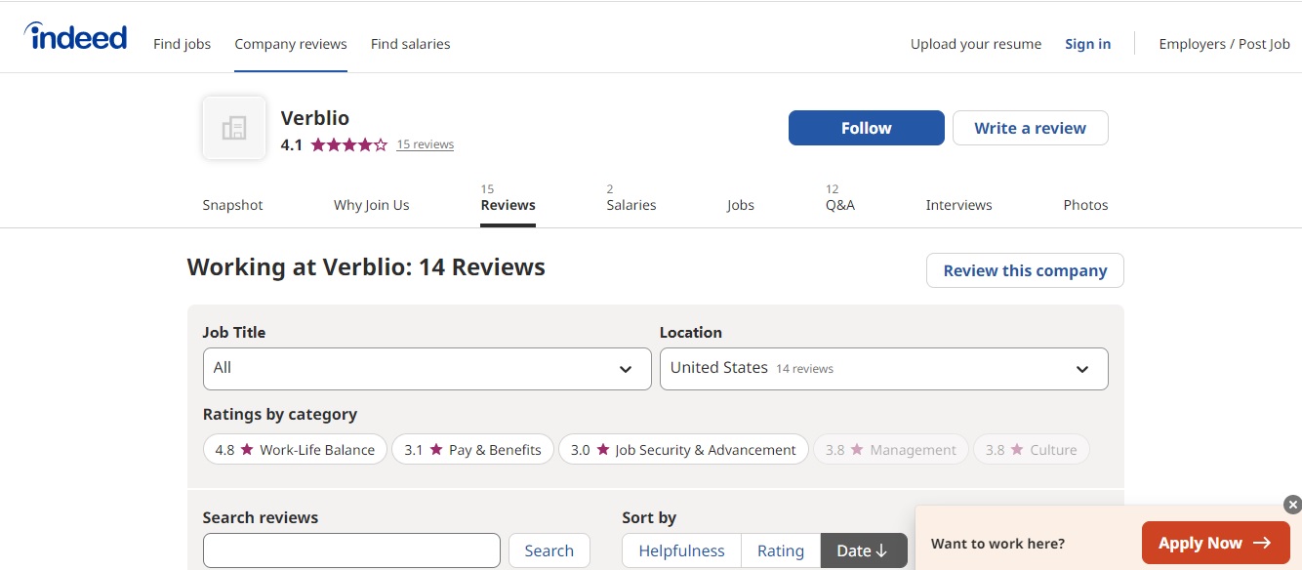Click Upload your resume
This screenshot has height=570, width=1302.
(x=976, y=44)
